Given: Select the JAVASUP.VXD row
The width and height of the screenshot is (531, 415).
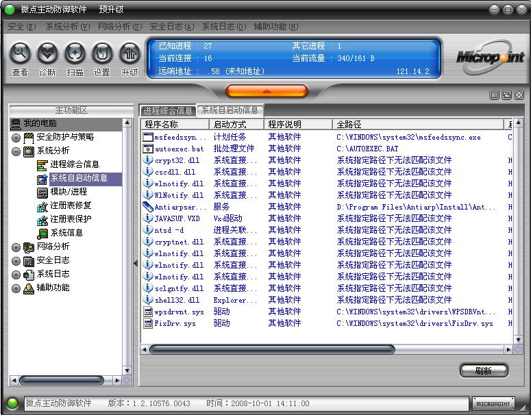Looking at the screenshot, I should click(x=327, y=218).
